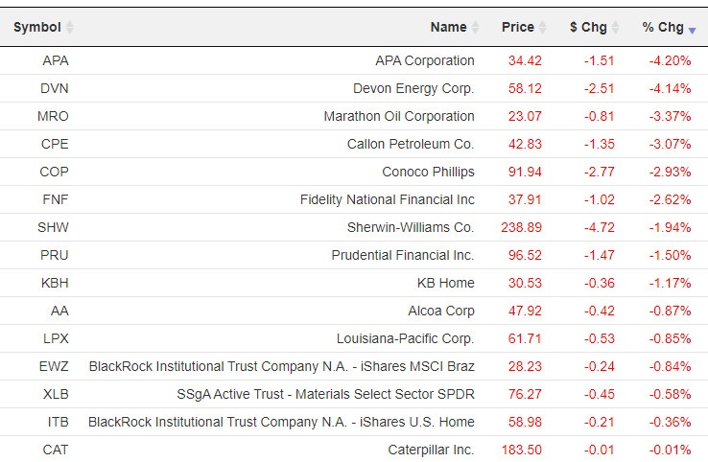This screenshot has width=708, height=462.
Task: Open the EWZ ticker symbol
Action: coord(56,366)
